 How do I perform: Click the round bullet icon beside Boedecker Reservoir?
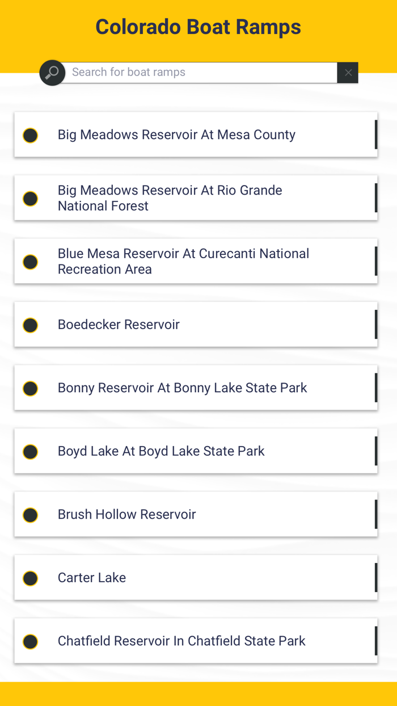[x=30, y=325]
